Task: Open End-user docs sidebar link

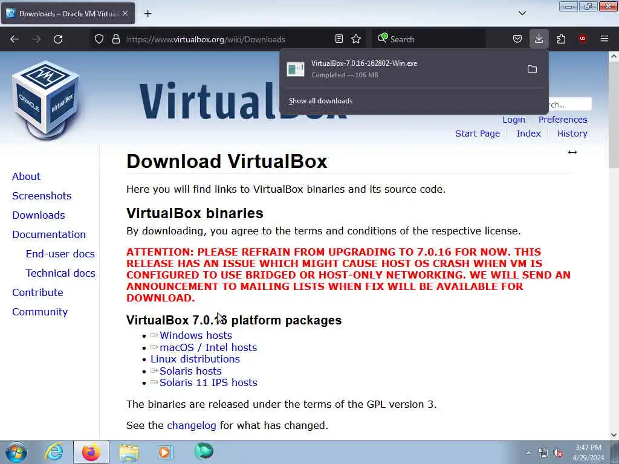Action: click(60, 254)
